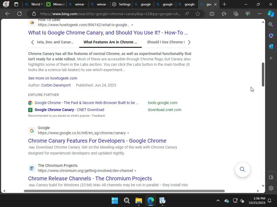Toggle sidebar panel layout icon
277x207 pixels.
pyautogui.click(x=271, y=177)
